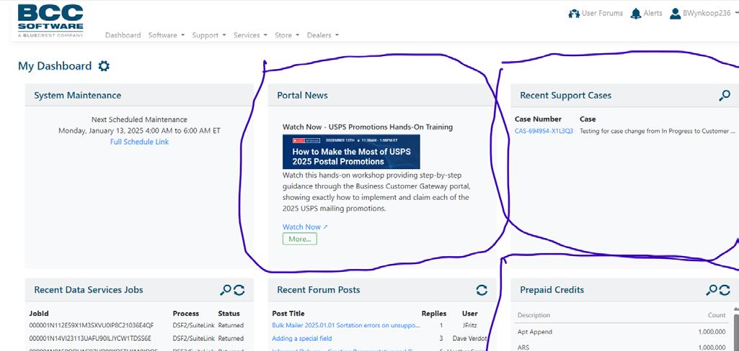
Task: Click the BCC Software logo
Action: coord(50,21)
